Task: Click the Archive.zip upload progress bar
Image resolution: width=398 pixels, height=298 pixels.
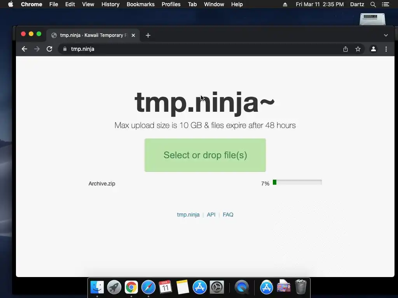Action: [297, 182]
